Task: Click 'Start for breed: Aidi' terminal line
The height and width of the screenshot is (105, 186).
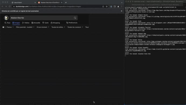Action: pyautogui.click(x=133, y=21)
